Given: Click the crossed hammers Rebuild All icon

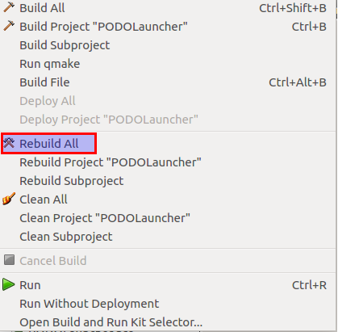Looking at the screenshot, I should (9, 143).
